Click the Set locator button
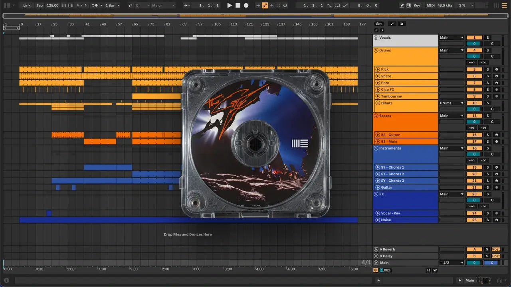Viewport: 511px width, 287px height. [379, 24]
